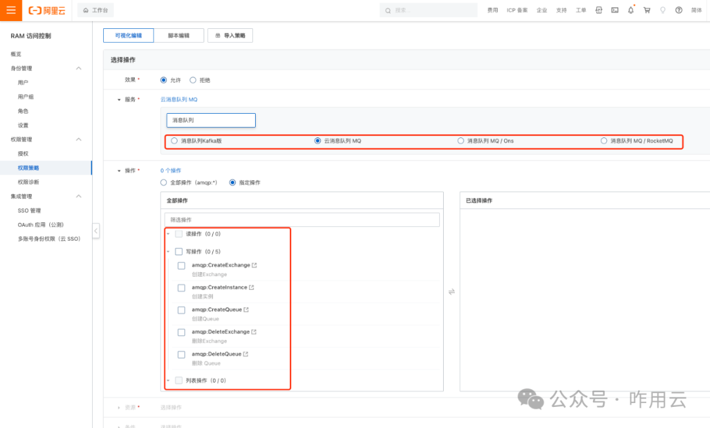Open the Cloud Shell terminal icon

click(x=615, y=10)
